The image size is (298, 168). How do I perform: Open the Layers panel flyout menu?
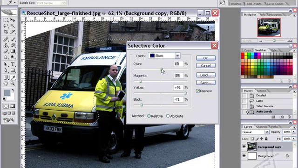[294, 127]
